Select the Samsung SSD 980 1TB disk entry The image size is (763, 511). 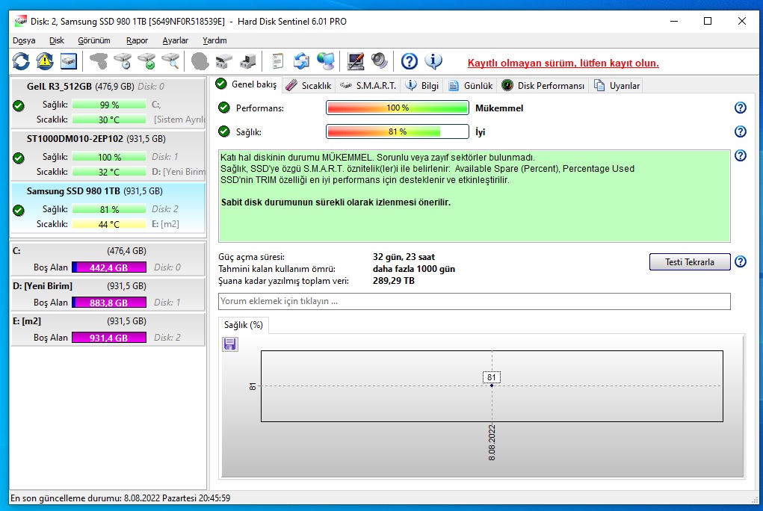(108, 208)
